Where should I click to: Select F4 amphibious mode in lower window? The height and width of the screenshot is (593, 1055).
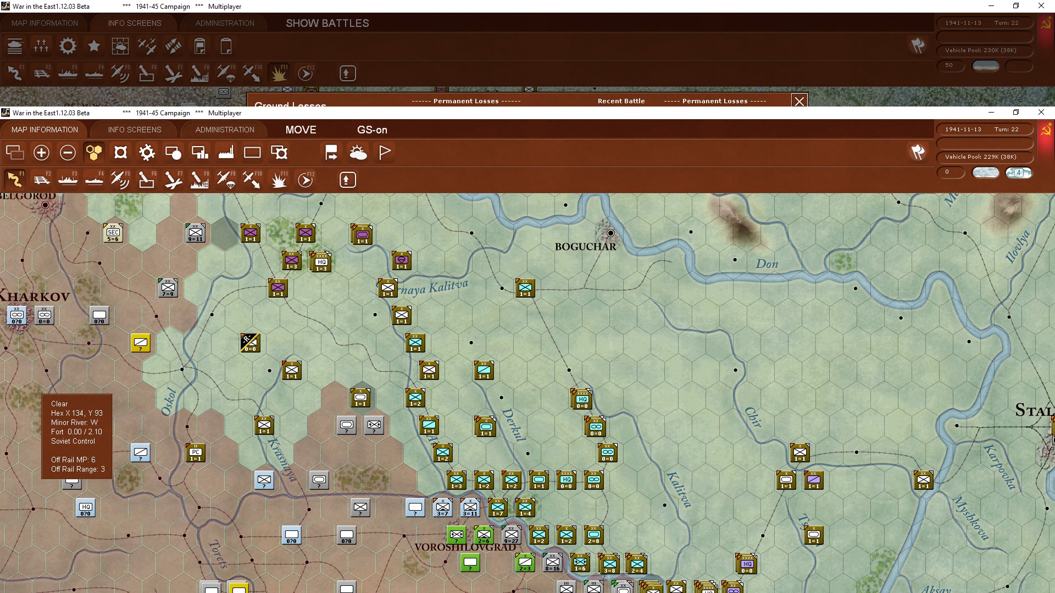(x=94, y=180)
